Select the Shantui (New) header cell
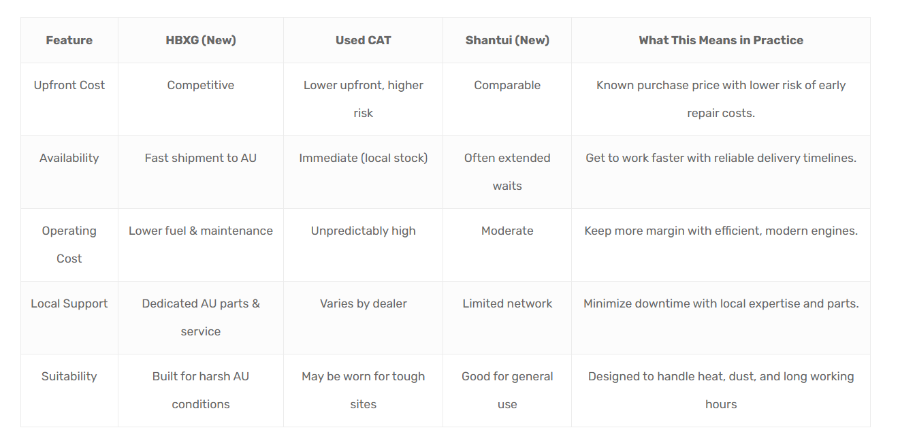Viewport: 900px width, 447px height. pyautogui.click(x=507, y=40)
